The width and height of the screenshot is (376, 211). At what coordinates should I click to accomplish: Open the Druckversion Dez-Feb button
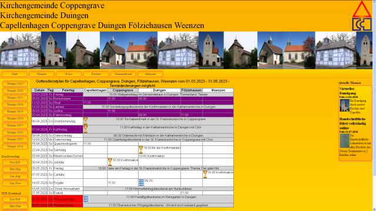coord(15,162)
